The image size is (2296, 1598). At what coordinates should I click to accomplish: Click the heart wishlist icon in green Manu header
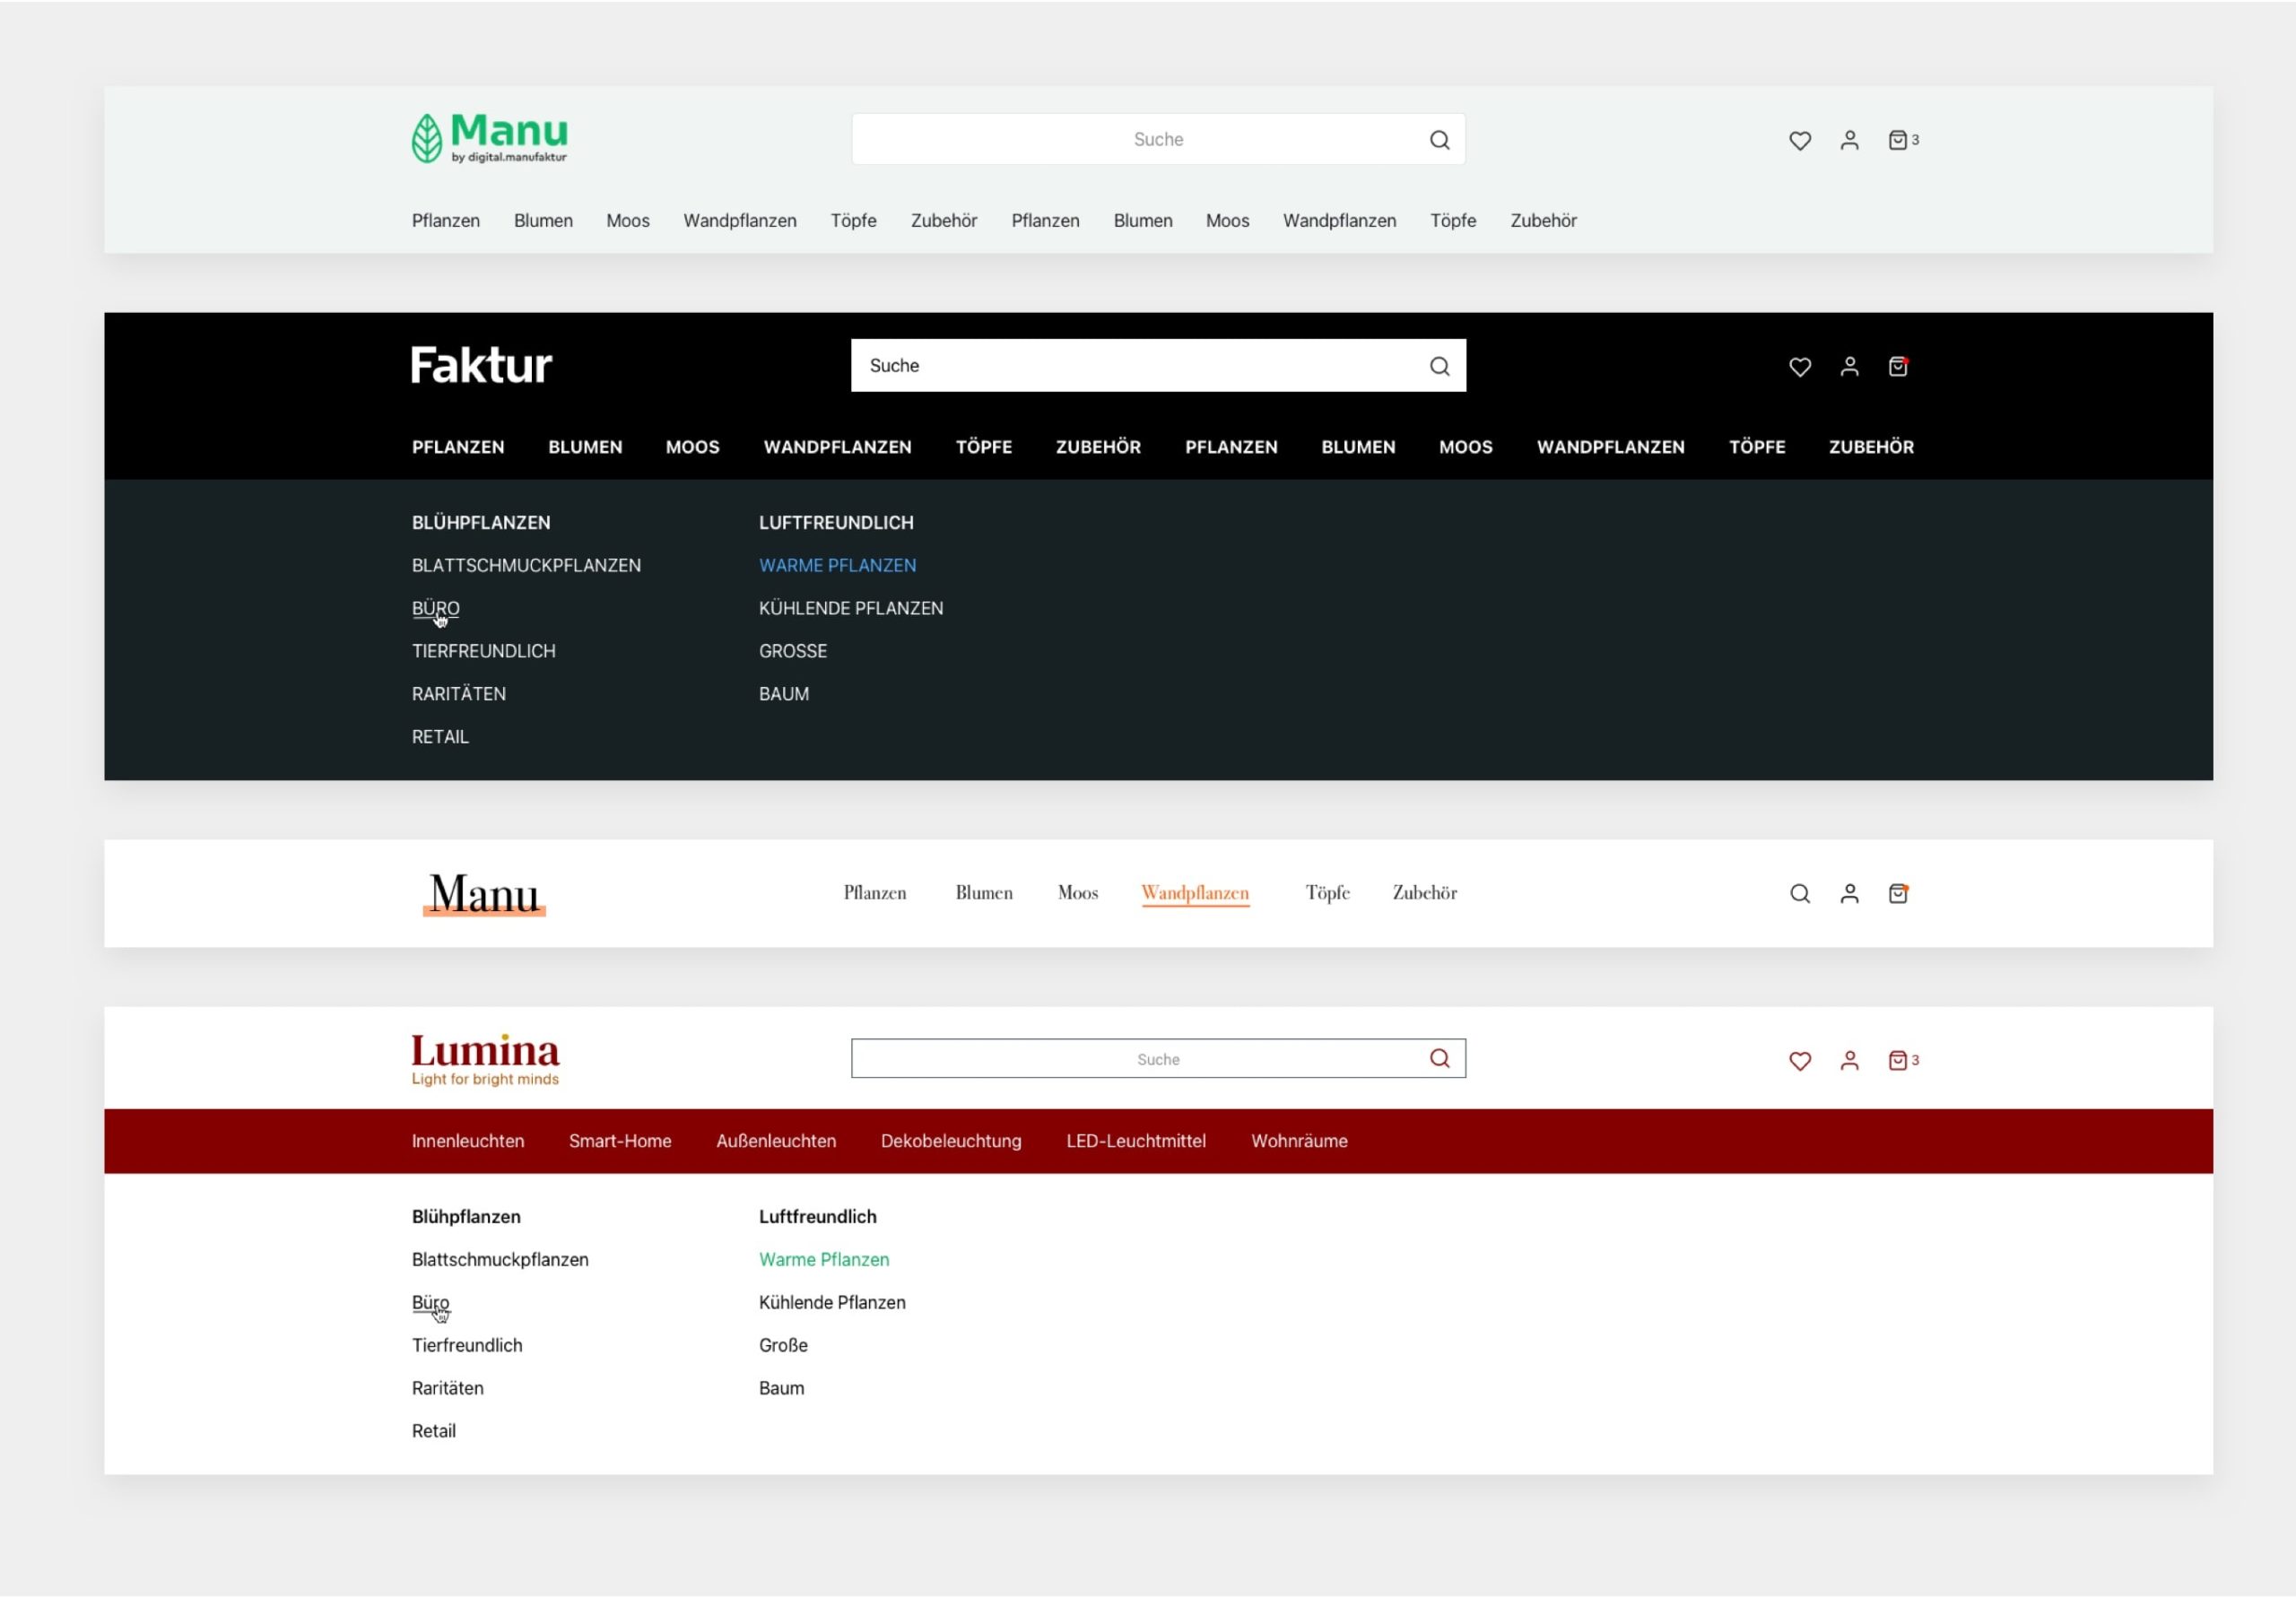click(1799, 141)
